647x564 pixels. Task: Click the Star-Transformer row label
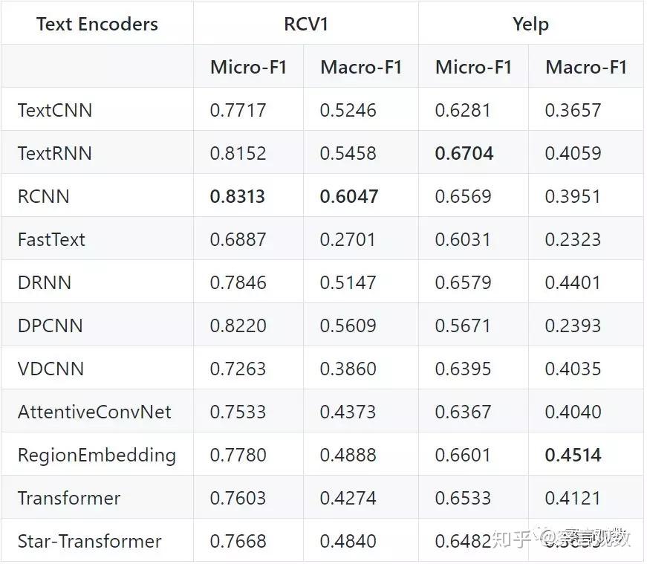click(x=89, y=542)
